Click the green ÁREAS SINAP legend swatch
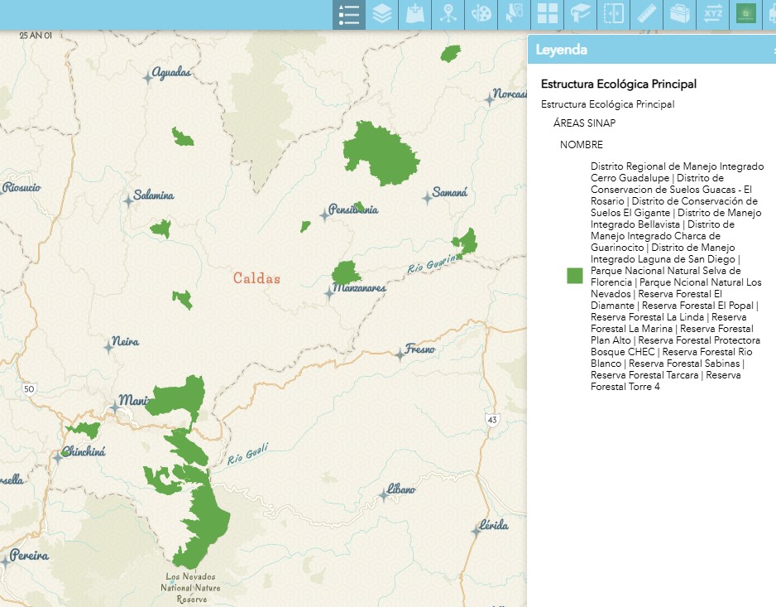 coord(575,277)
